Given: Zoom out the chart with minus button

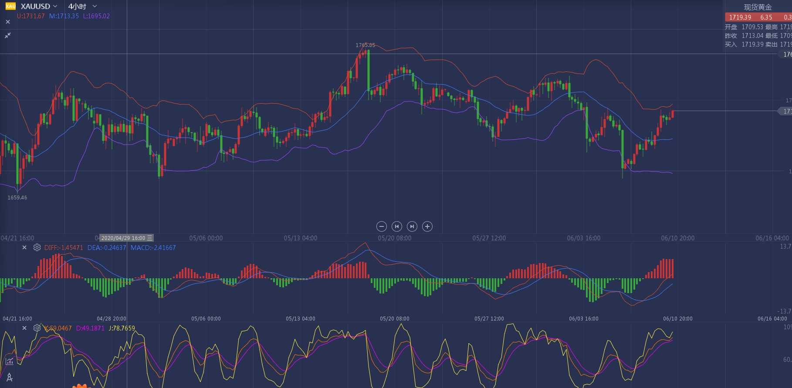Looking at the screenshot, I should click(x=382, y=226).
